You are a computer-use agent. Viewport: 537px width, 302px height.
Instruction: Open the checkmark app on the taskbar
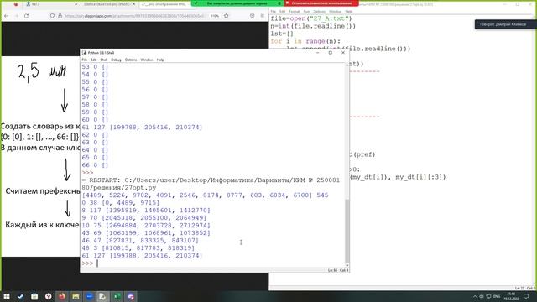coord(20,296)
